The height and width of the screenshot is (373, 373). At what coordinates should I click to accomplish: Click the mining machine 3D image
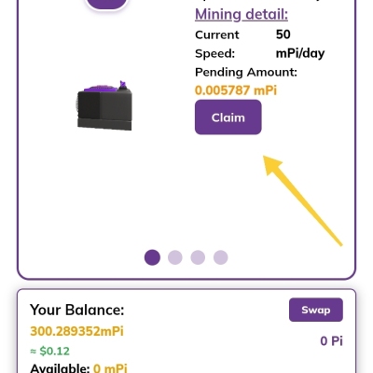[104, 105]
